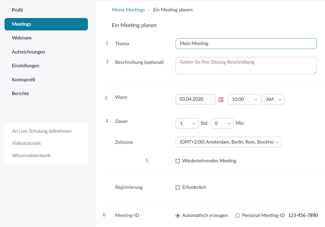Check the Registrierung Erforderlich checkbox
The image size is (325, 227).
pos(178,188)
